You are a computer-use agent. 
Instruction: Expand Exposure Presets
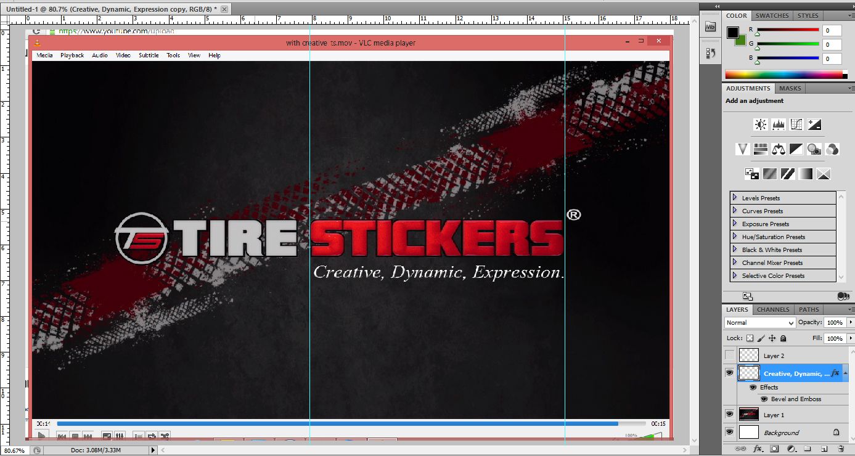[x=735, y=224]
